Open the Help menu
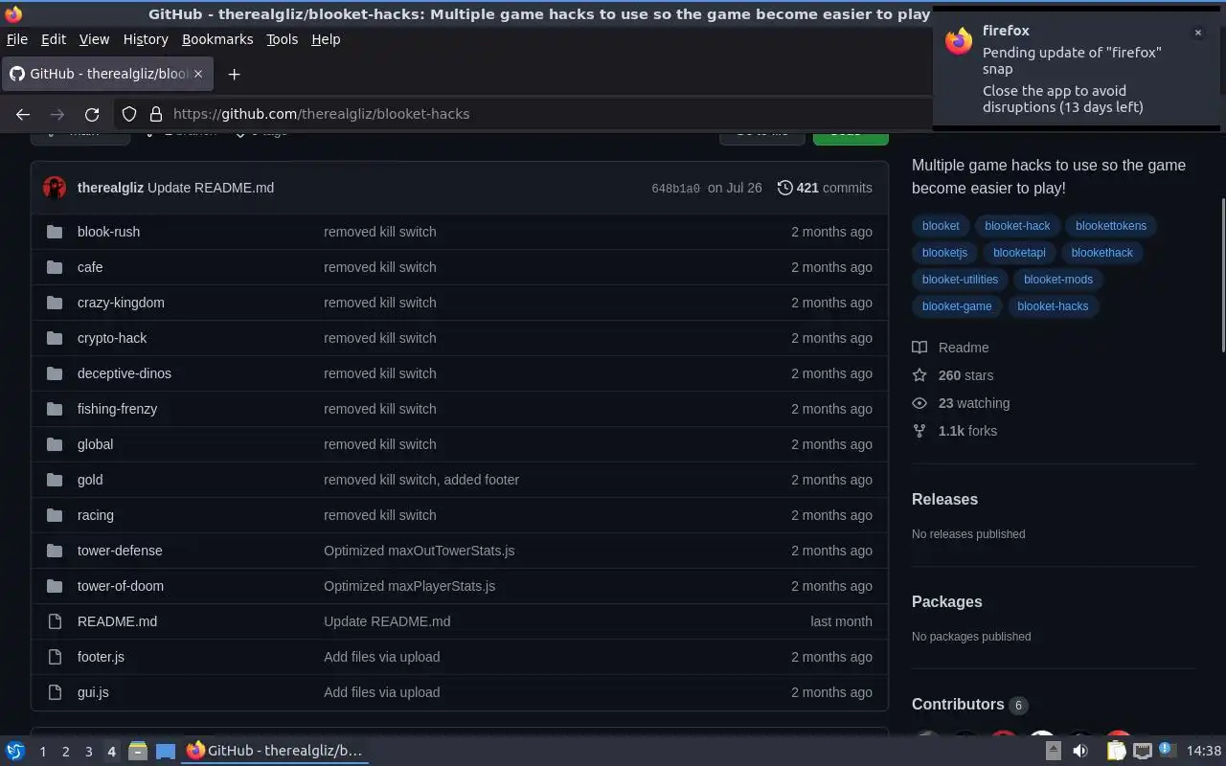Image resolution: width=1226 pixels, height=766 pixels. click(x=326, y=39)
